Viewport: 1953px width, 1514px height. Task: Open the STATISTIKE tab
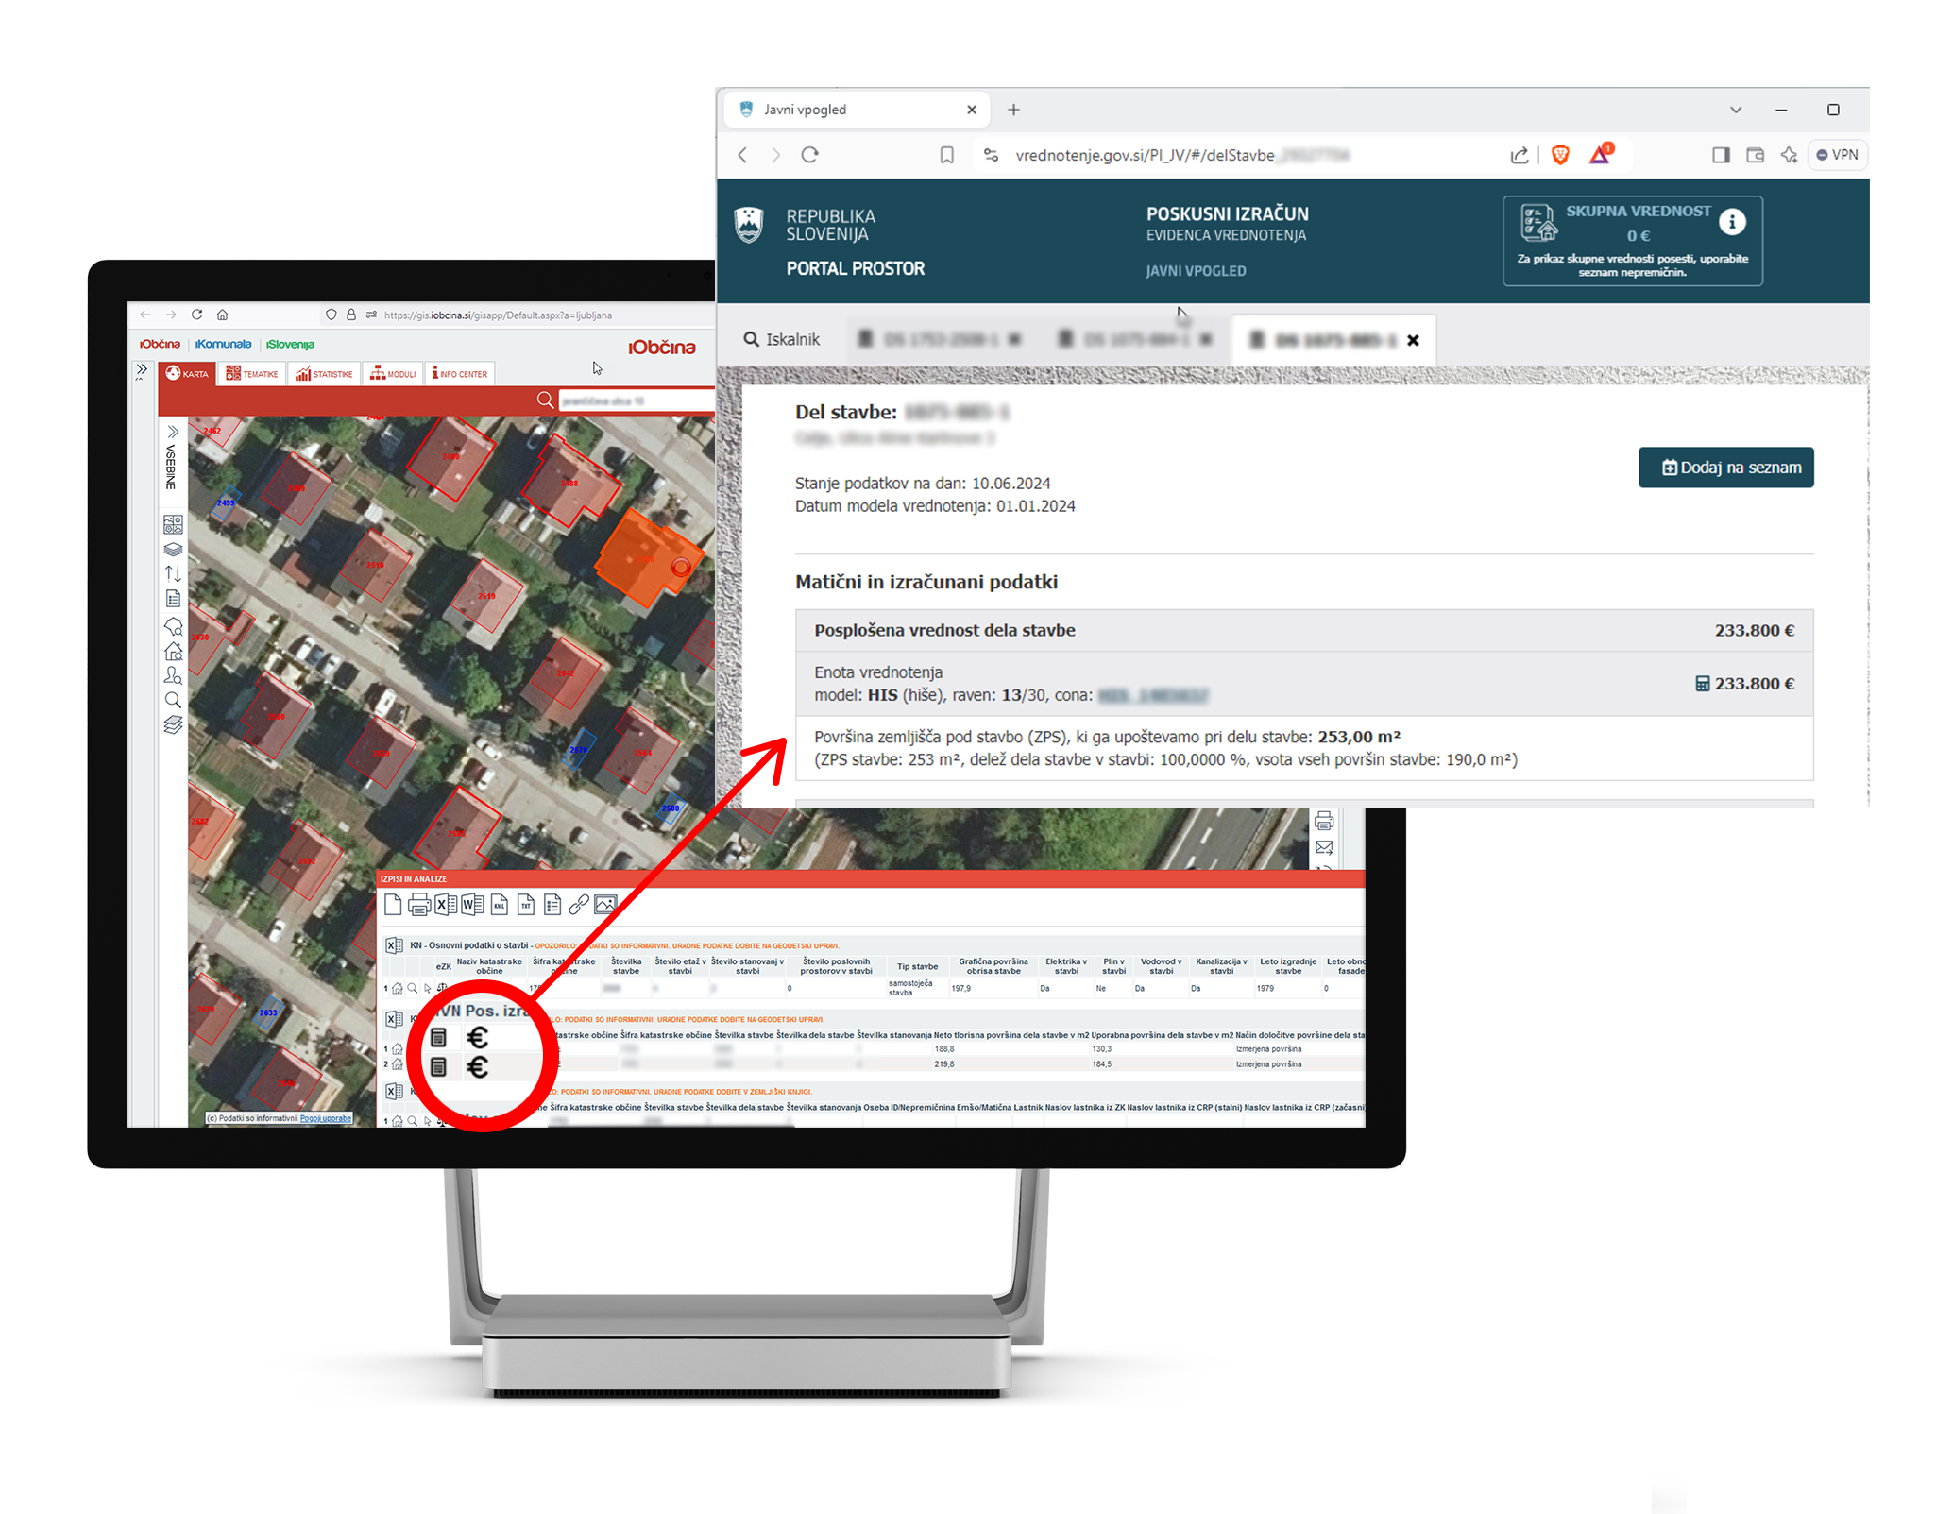pyautogui.click(x=324, y=374)
